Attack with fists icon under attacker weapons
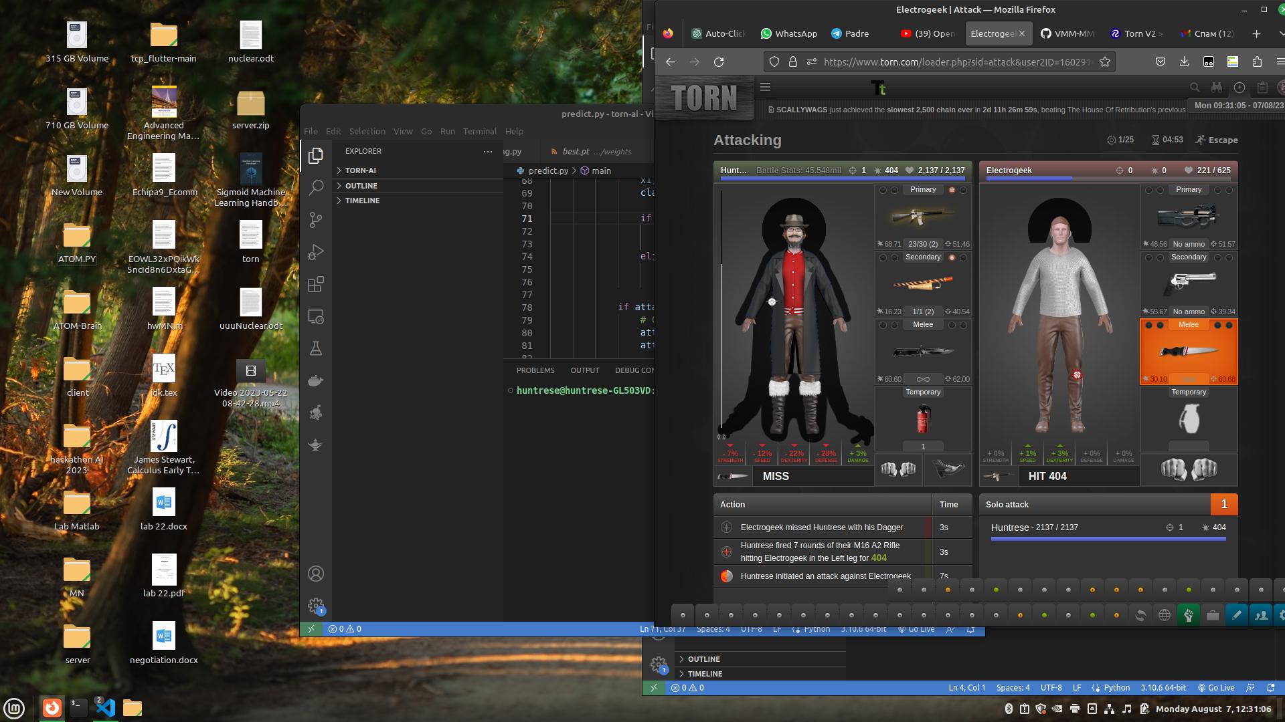1285x722 pixels. point(898,469)
